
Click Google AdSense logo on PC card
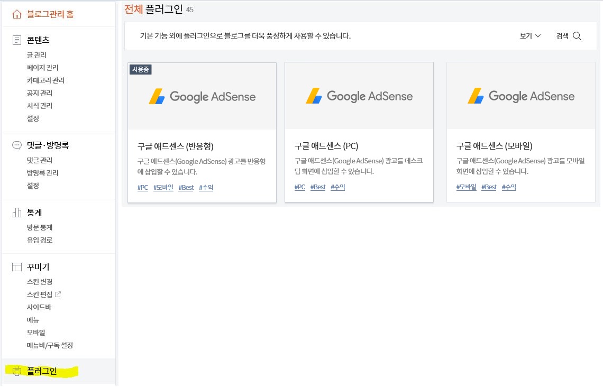pos(359,96)
